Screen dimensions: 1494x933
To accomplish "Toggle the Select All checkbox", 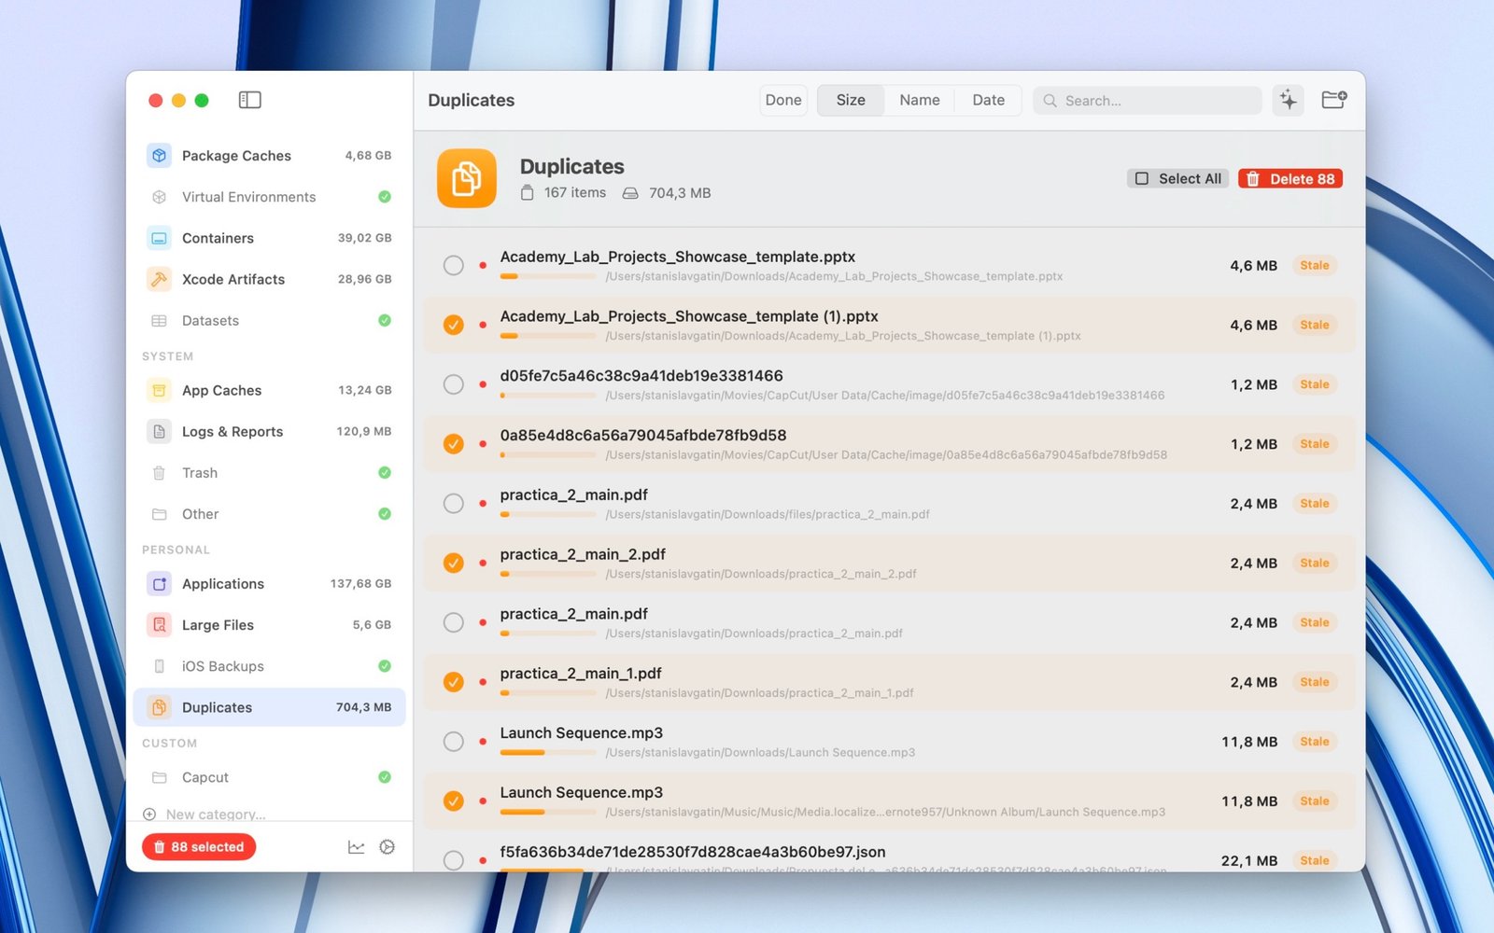I will tap(1142, 179).
